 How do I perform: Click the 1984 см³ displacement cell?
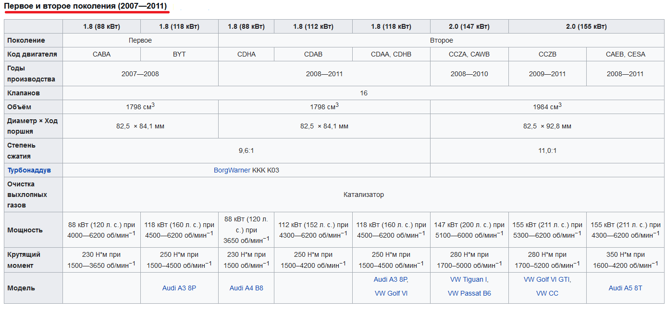[547, 107]
